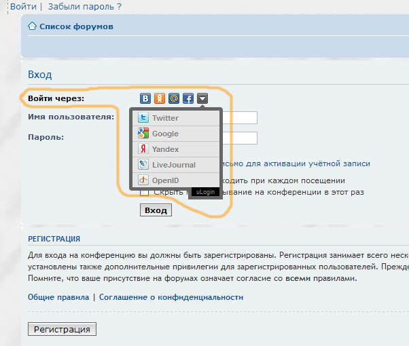
Task: Click the Забыли пароль ? link
Action: [x=85, y=6]
